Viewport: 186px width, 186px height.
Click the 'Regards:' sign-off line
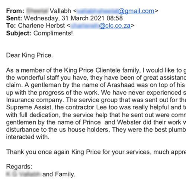point(19,167)
